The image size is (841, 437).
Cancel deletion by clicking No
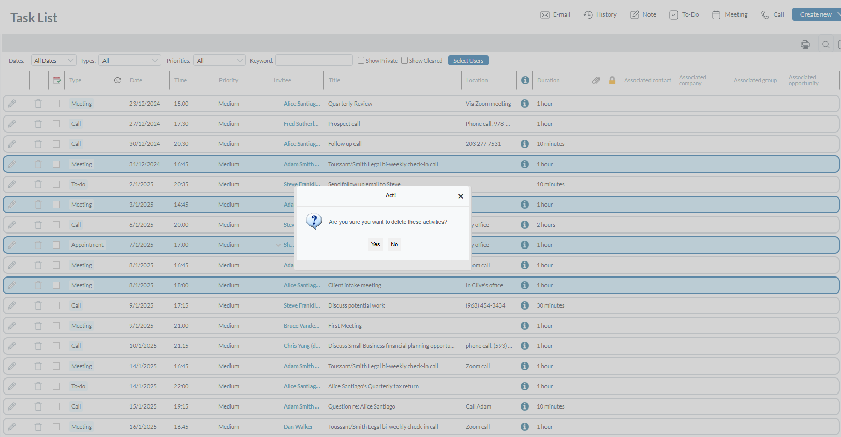tap(394, 244)
